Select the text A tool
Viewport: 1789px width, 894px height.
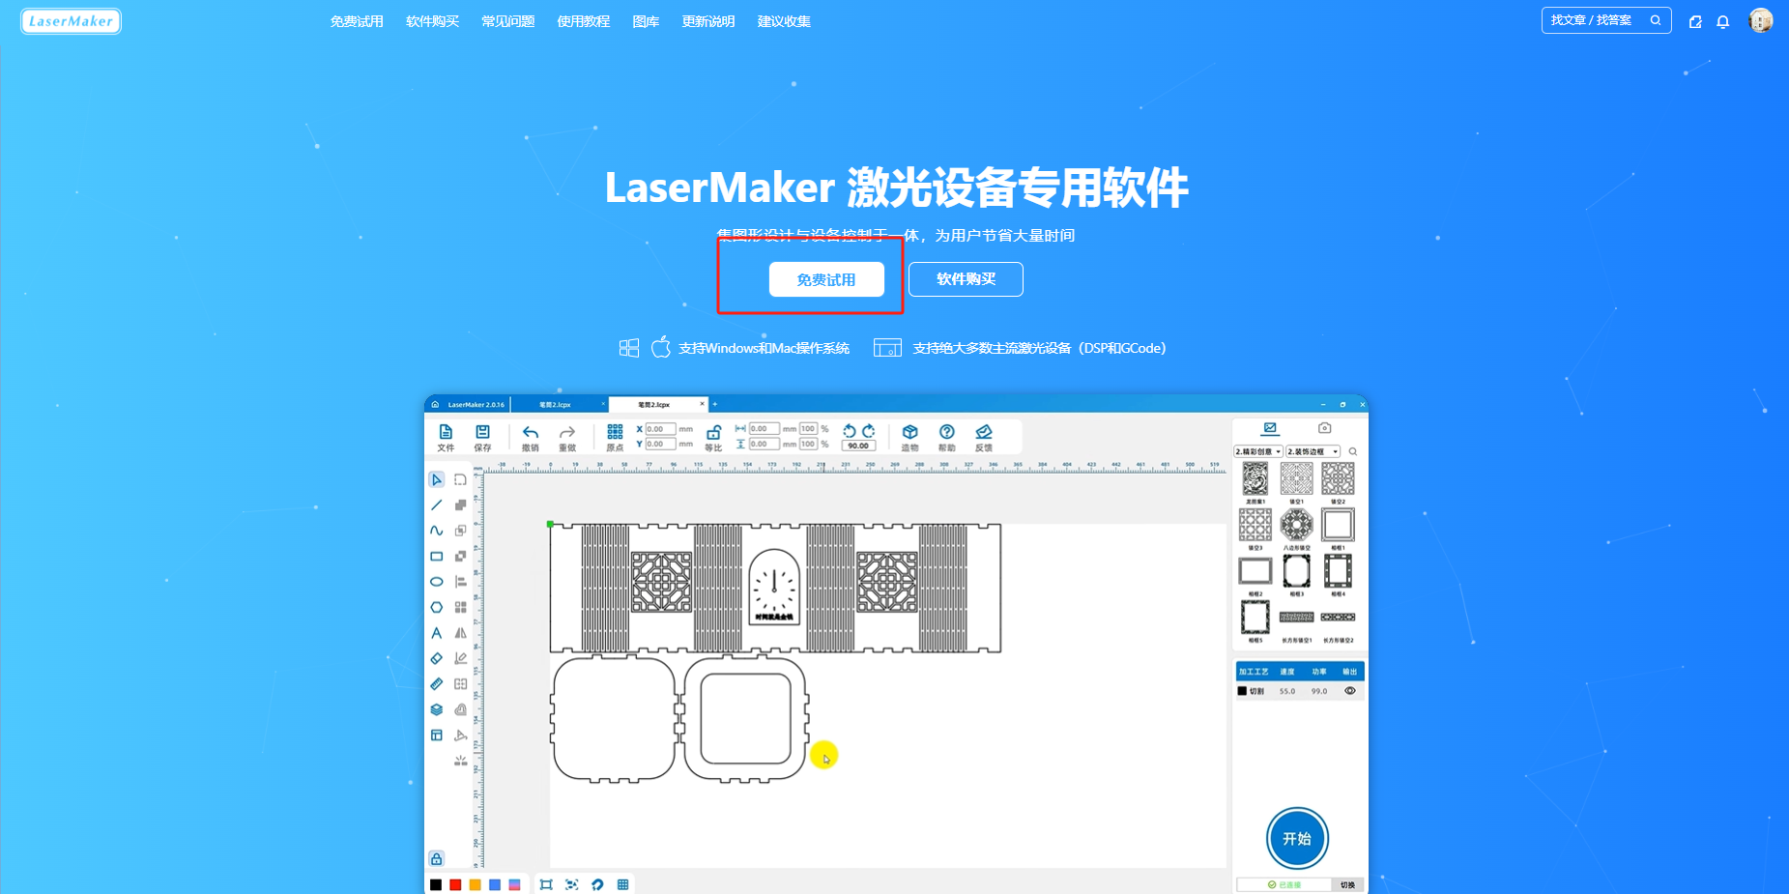[x=437, y=633]
